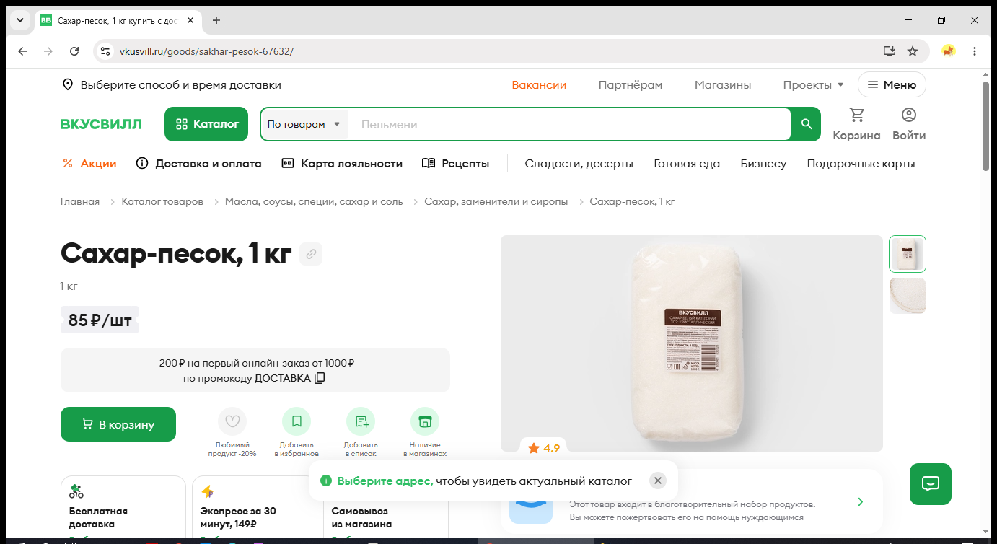Check Наличие в магазинах icon

pyautogui.click(x=425, y=421)
